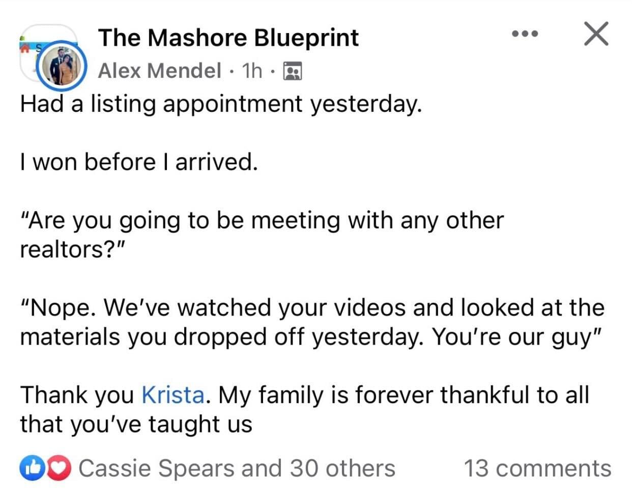Open The Mashore Blueprint group page
The image size is (632, 497).
[228, 38]
